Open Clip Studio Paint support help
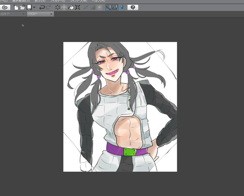This screenshot has width=244, height=196. pyautogui.click(x=133, y=7)
